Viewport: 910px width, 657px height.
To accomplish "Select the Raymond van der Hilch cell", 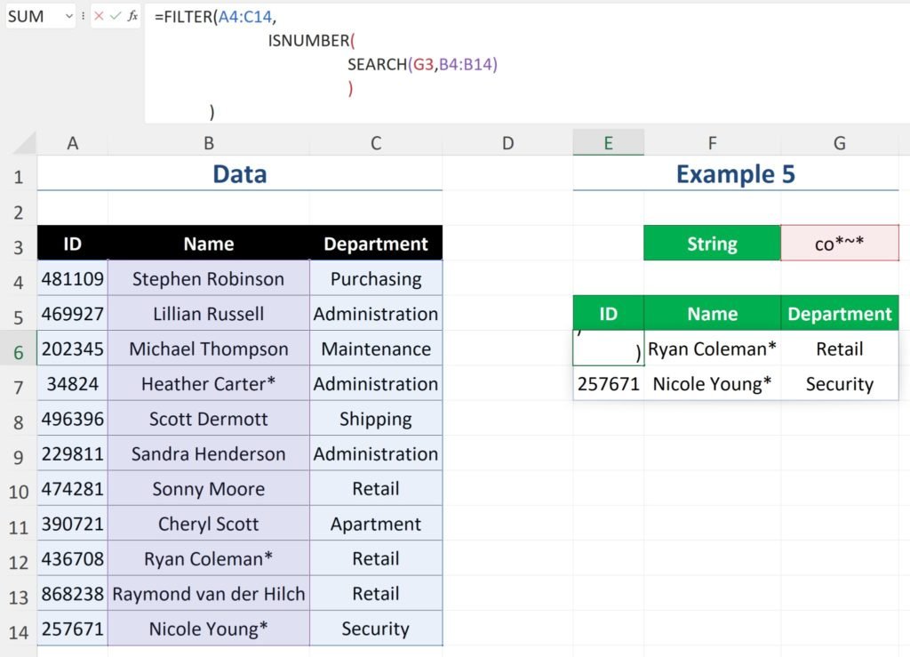I will tap(208, 594).
